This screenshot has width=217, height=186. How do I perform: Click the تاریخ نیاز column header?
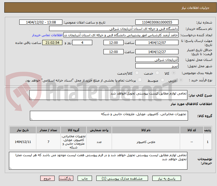click(23, 130)
